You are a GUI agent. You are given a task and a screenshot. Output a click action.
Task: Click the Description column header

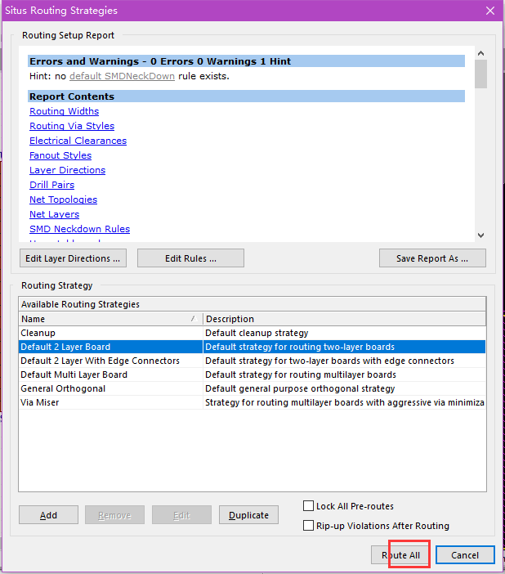pos(344,319)
